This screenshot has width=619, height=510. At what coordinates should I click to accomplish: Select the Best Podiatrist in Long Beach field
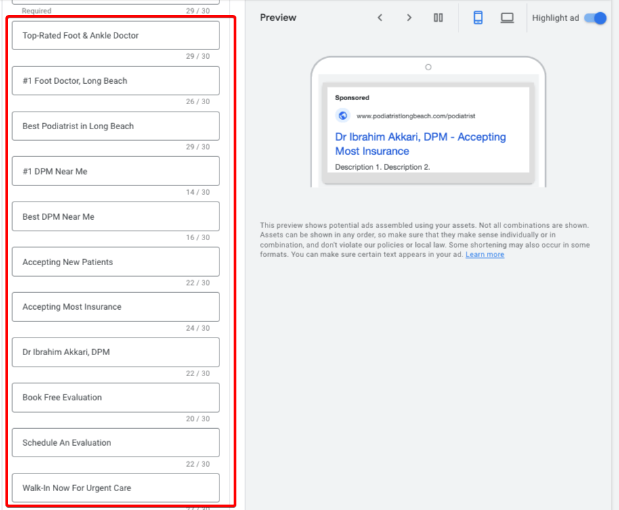click(116, 126)
